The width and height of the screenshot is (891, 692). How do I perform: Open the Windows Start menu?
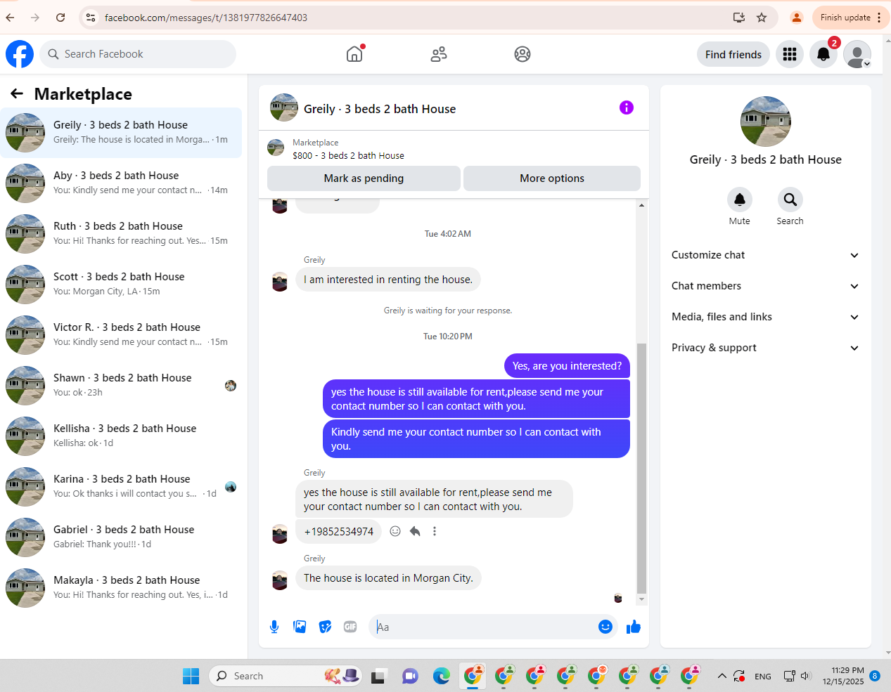coord(191,676)
